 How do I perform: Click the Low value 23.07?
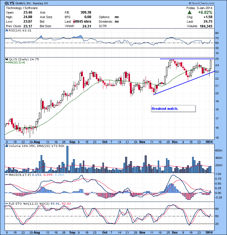point(28,22)
